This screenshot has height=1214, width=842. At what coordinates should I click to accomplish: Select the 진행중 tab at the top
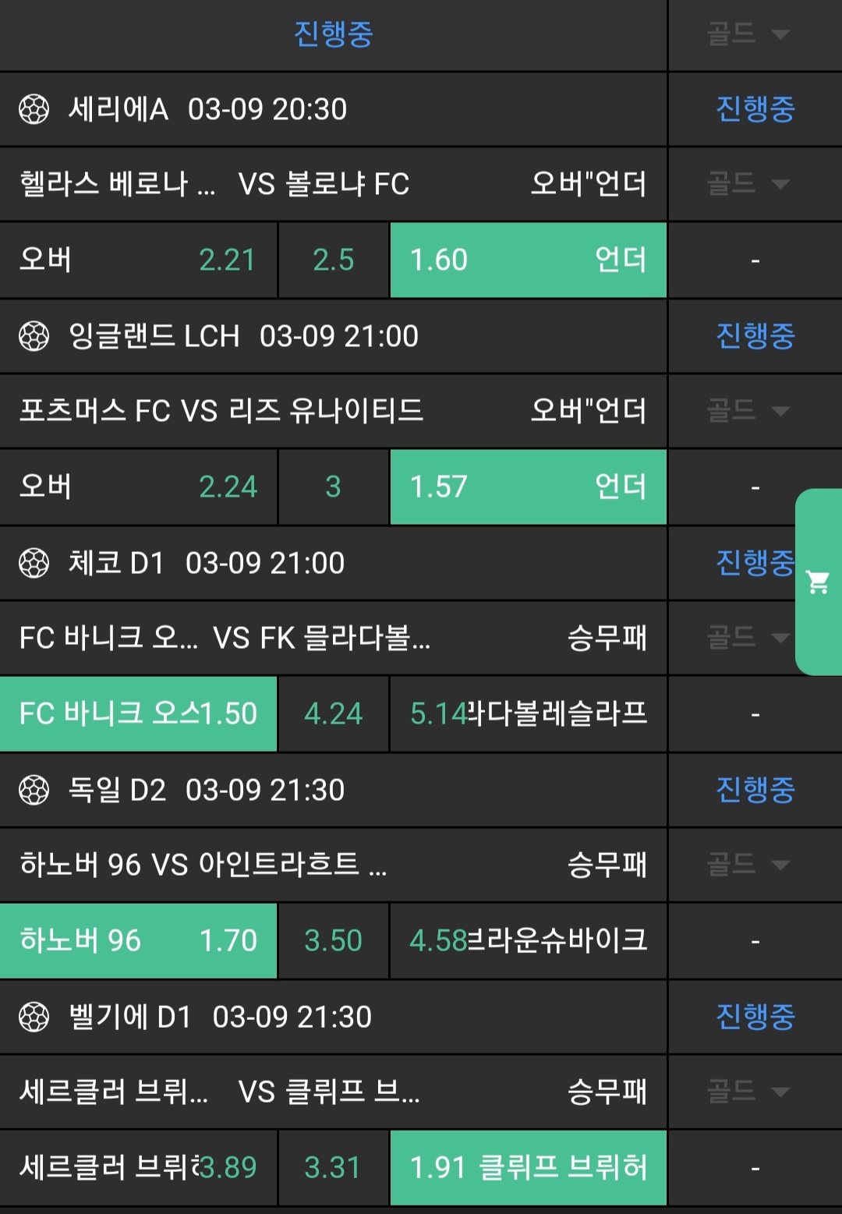click(333, 34)
